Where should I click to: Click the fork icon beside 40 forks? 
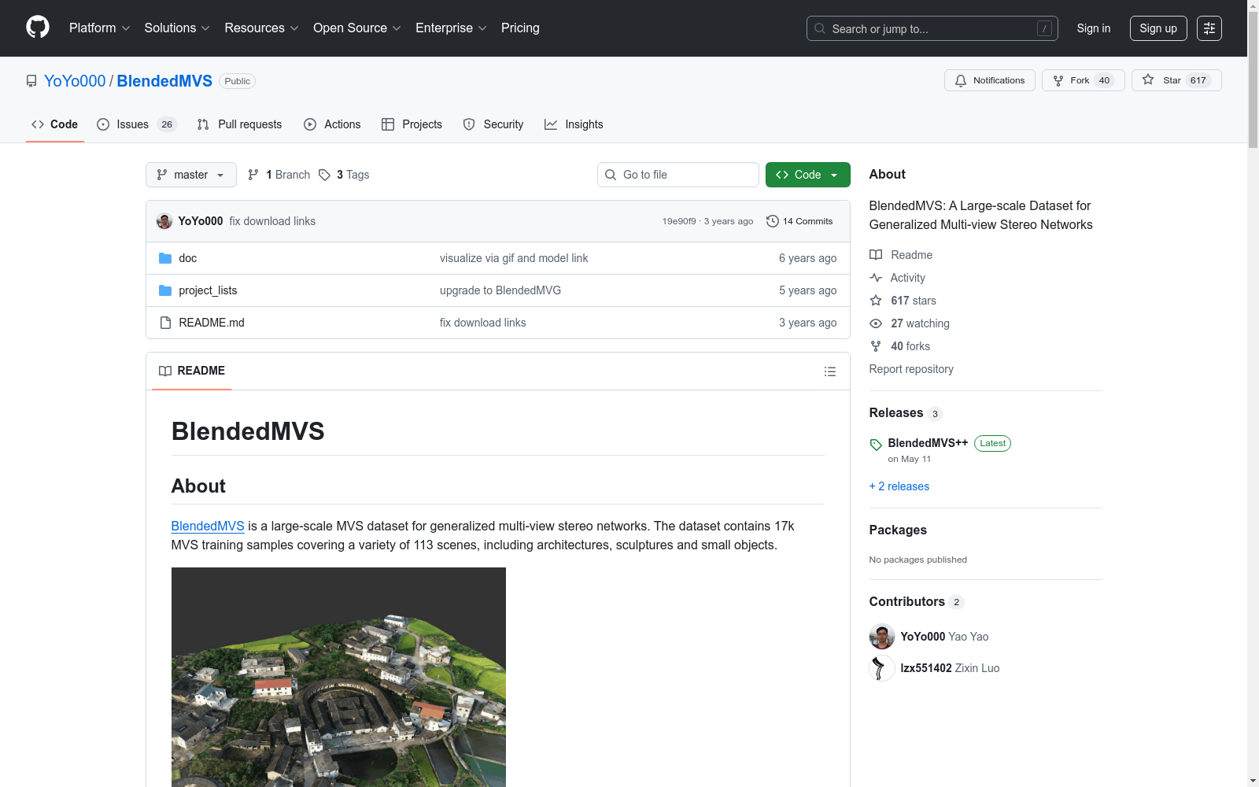[x=876, y=346]
